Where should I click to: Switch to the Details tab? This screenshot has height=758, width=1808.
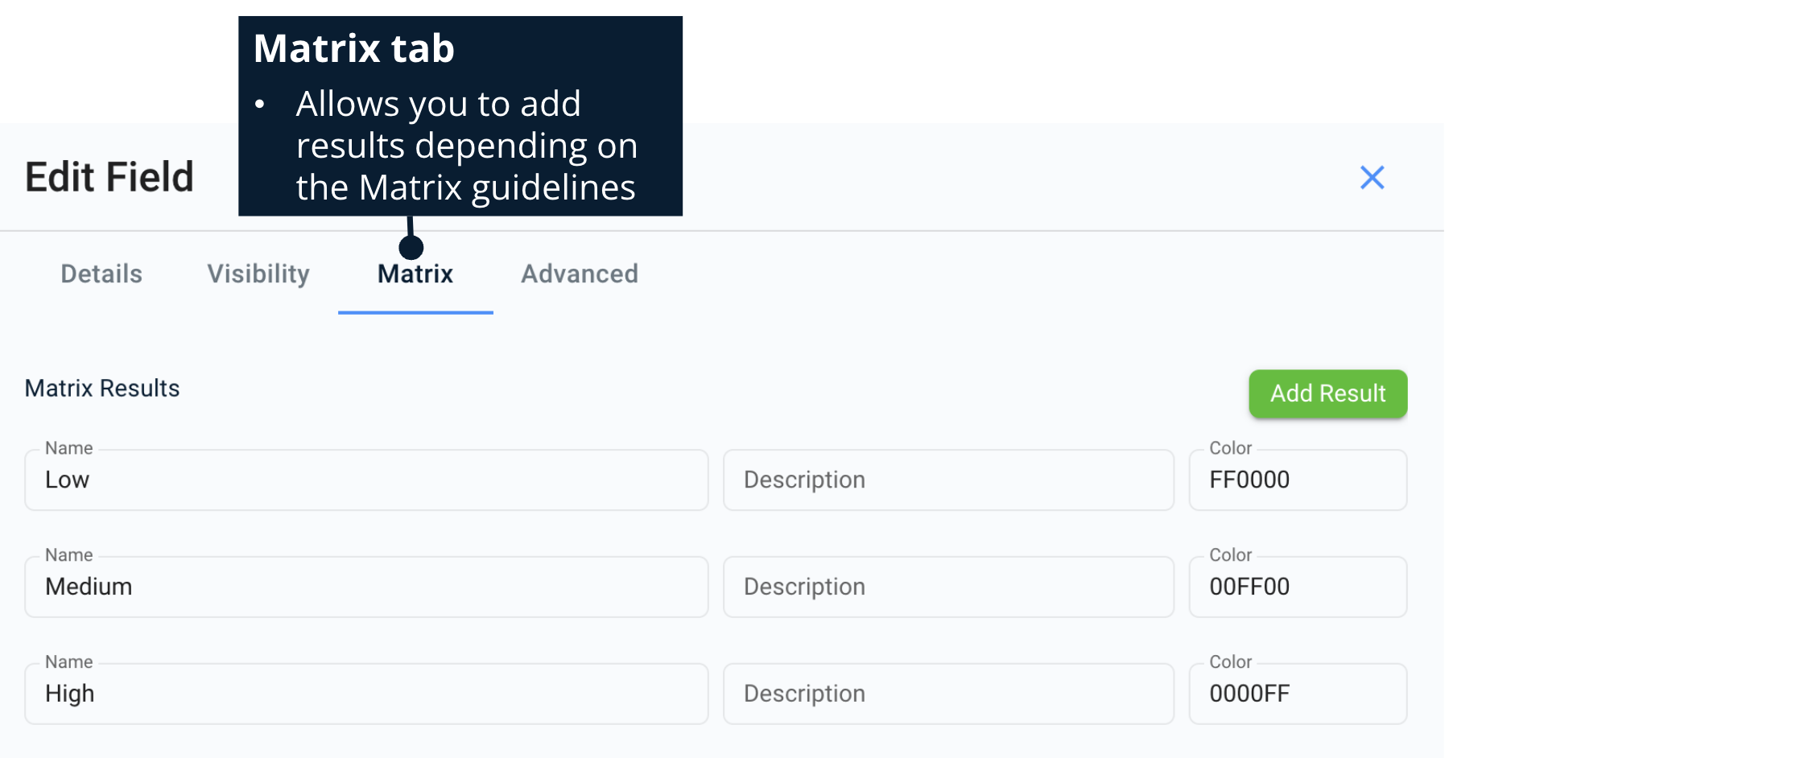click(x=101, y=274)
